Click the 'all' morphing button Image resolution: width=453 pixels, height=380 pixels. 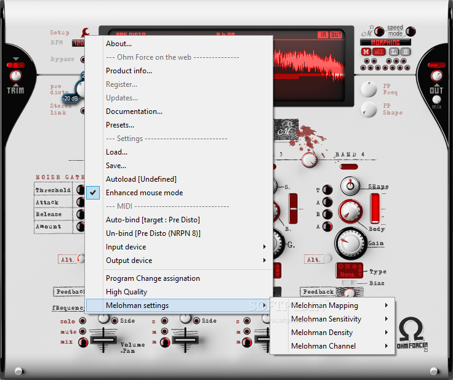[x=379, y=52]
